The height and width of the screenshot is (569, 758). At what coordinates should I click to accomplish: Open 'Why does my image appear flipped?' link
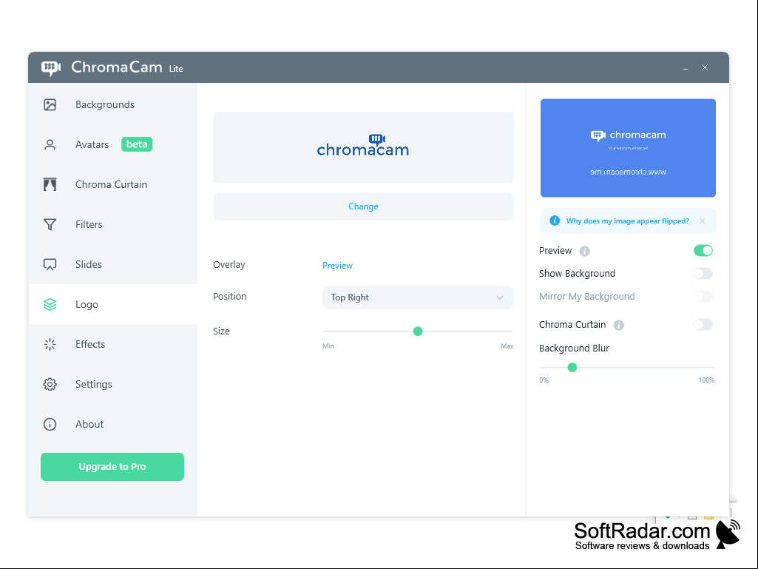[628, 221]
